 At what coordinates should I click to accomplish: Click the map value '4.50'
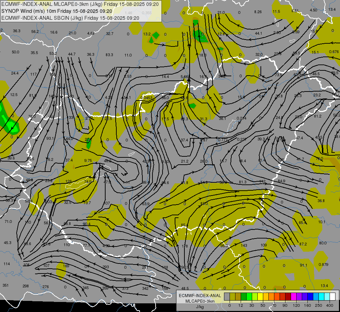tap(313, 10)
